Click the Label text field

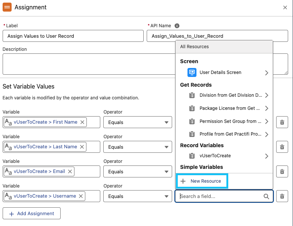73,36
